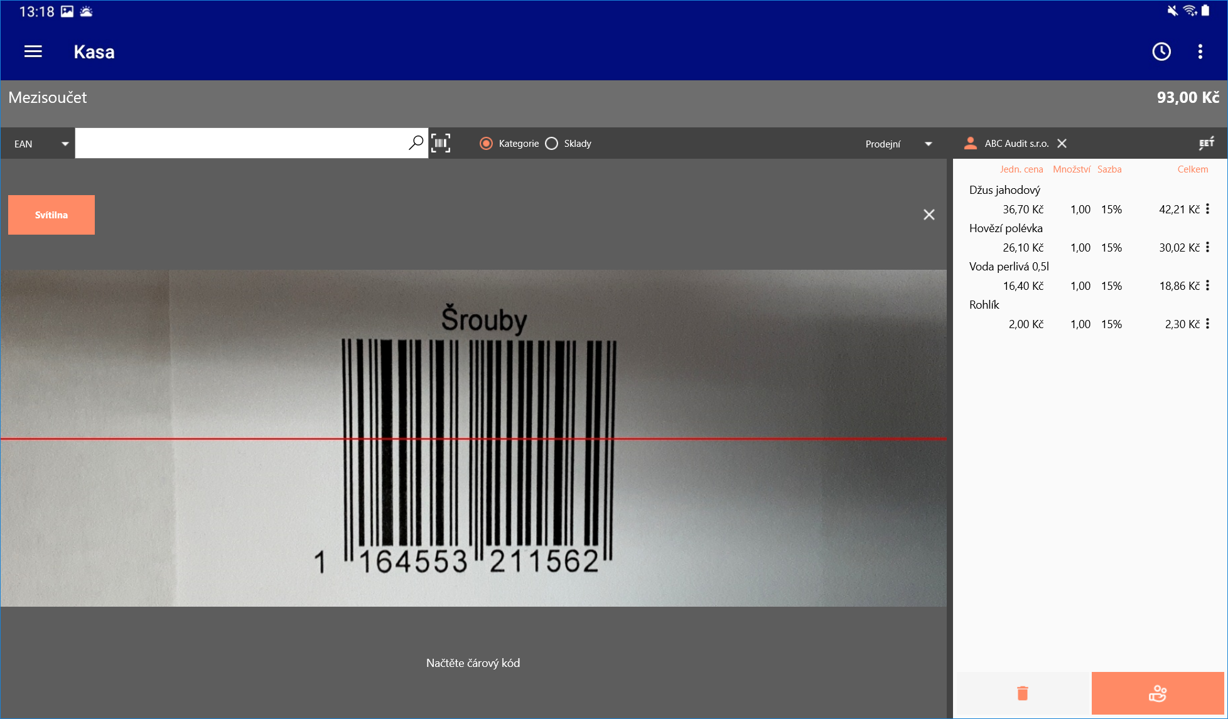
Task: Tap the battery status icon
Action: click(x=1205, y=11)
